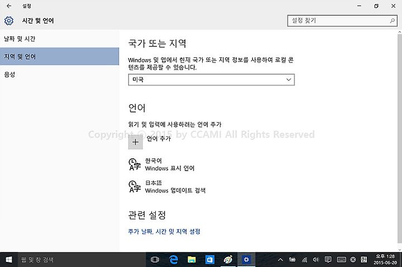Launch Microsoft Edge from the taskbar
402x267 pixels.
(174, 260)
